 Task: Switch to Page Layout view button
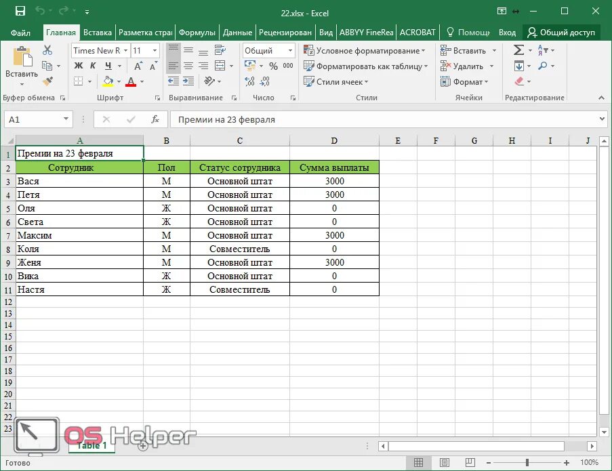[444, 462]
